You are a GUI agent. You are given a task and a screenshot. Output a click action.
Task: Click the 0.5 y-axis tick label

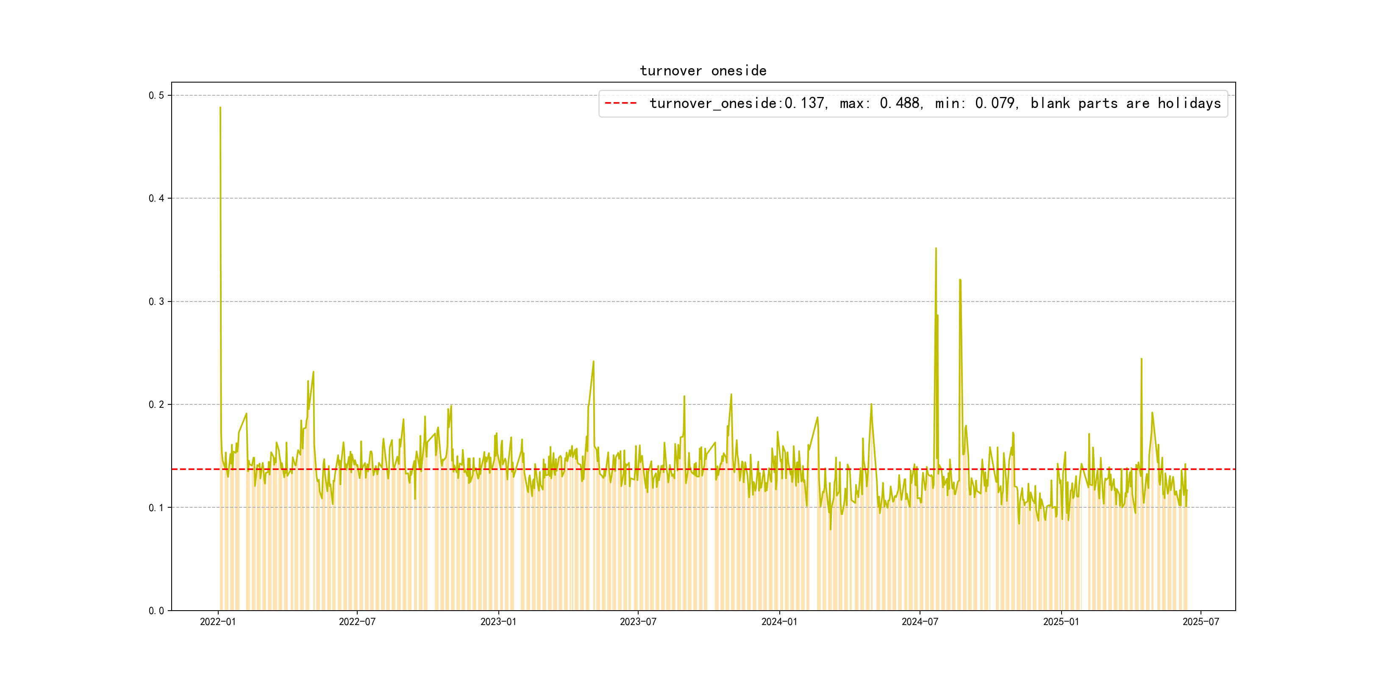tap(156, 95)
